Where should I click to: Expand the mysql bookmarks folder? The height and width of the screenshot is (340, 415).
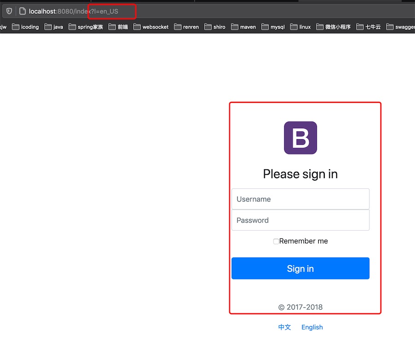(x=273, y=27)
